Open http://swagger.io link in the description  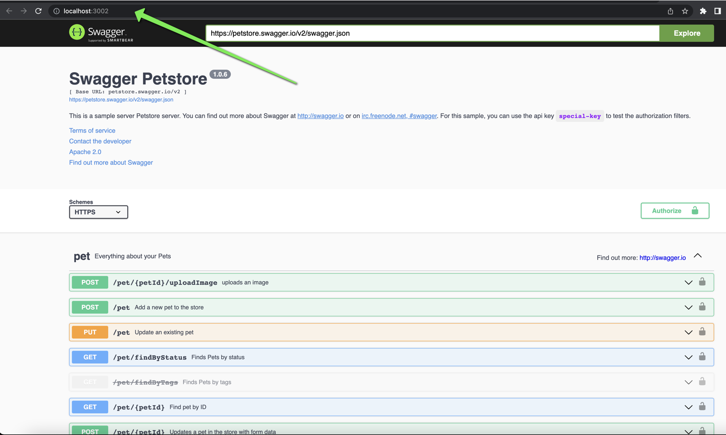pos(320,116)
